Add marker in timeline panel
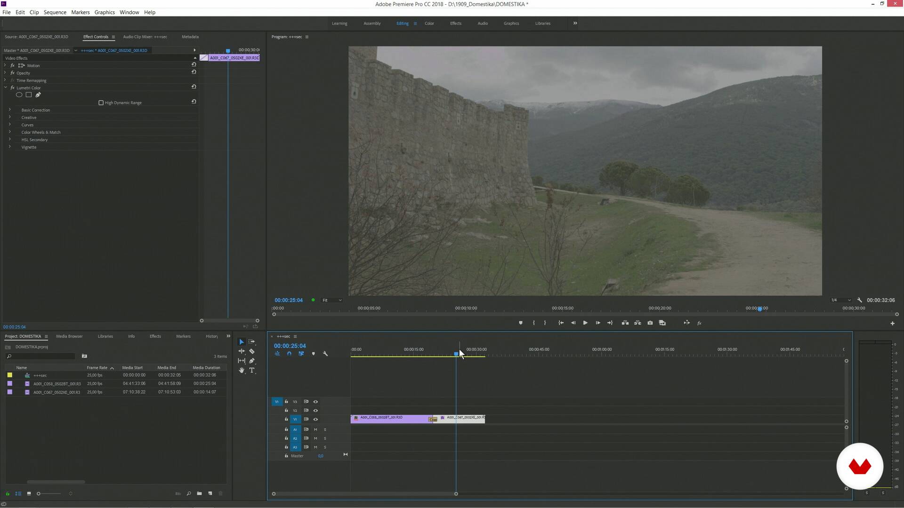Viewport: 904px width, 508px height. click(314, 354)
